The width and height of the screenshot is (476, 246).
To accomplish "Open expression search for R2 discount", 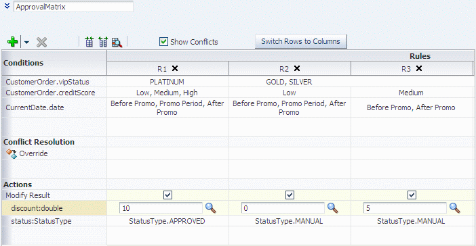I will tap(333, 208).
